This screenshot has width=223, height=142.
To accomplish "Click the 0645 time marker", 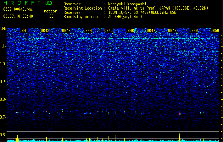I will [x=108, y=31].
